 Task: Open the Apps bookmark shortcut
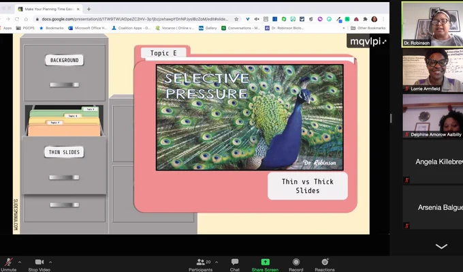5,28
